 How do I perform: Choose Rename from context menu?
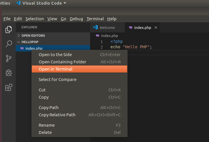(79, 125)
